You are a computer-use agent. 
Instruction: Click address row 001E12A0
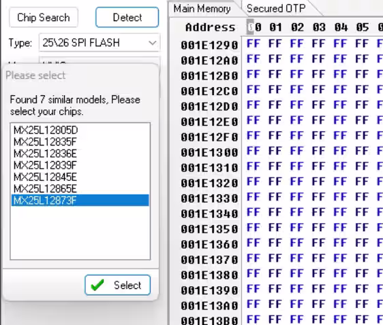pyautogui.click(x=210, y=61)
